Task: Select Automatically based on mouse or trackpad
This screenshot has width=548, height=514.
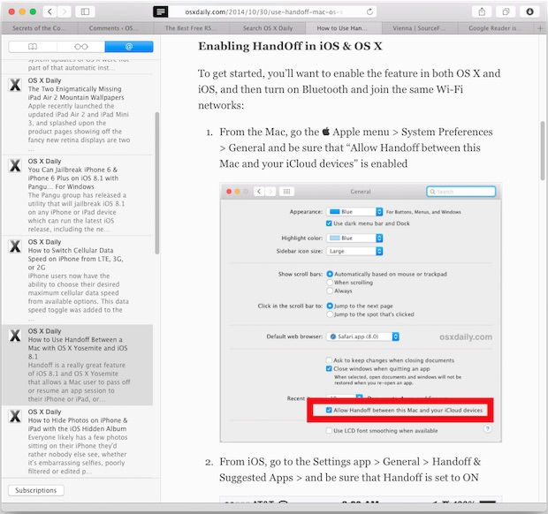Action: point(330,274)
